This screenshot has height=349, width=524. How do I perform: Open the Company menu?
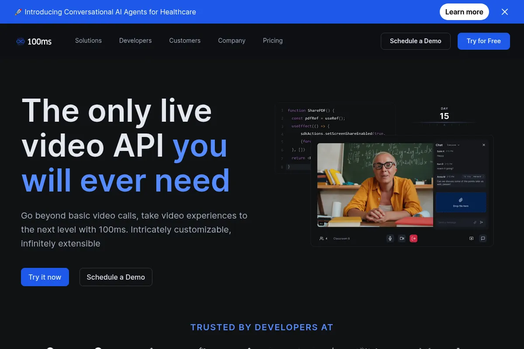[232, 41]
